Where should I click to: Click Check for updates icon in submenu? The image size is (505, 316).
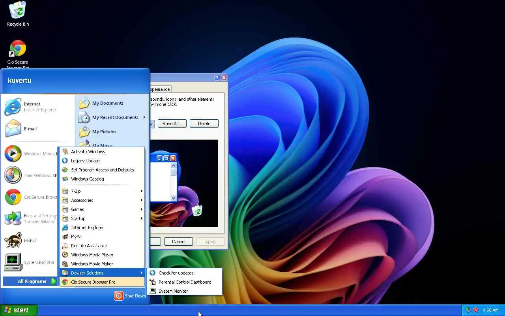(x=153, y=273)
